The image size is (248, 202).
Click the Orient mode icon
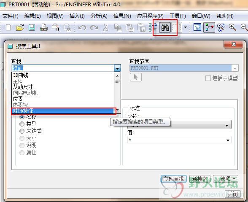point(221,27)
